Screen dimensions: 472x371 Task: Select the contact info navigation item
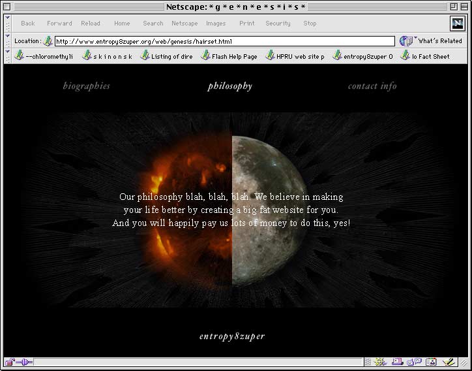[372, 86]
